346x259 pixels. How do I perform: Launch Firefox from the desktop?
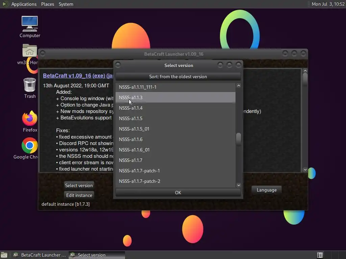tap(30, 121)
